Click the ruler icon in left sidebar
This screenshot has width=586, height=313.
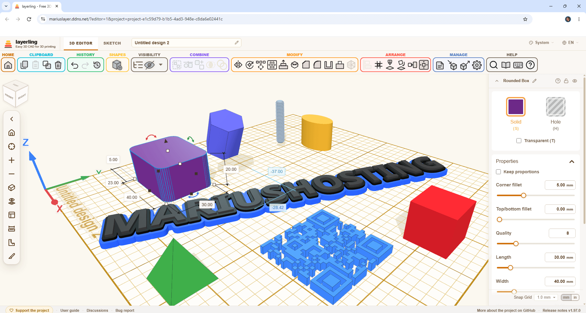point(12,229)
